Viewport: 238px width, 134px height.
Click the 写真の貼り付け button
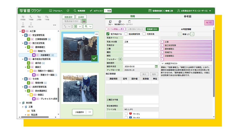pyautogui.click(x=71, y=21)
